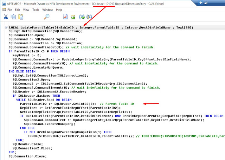The width and height of the screenshot is (225, 160).
Task: Click the final 'SQLConnection.Close;' line
Action: click(x=28, y=156)
